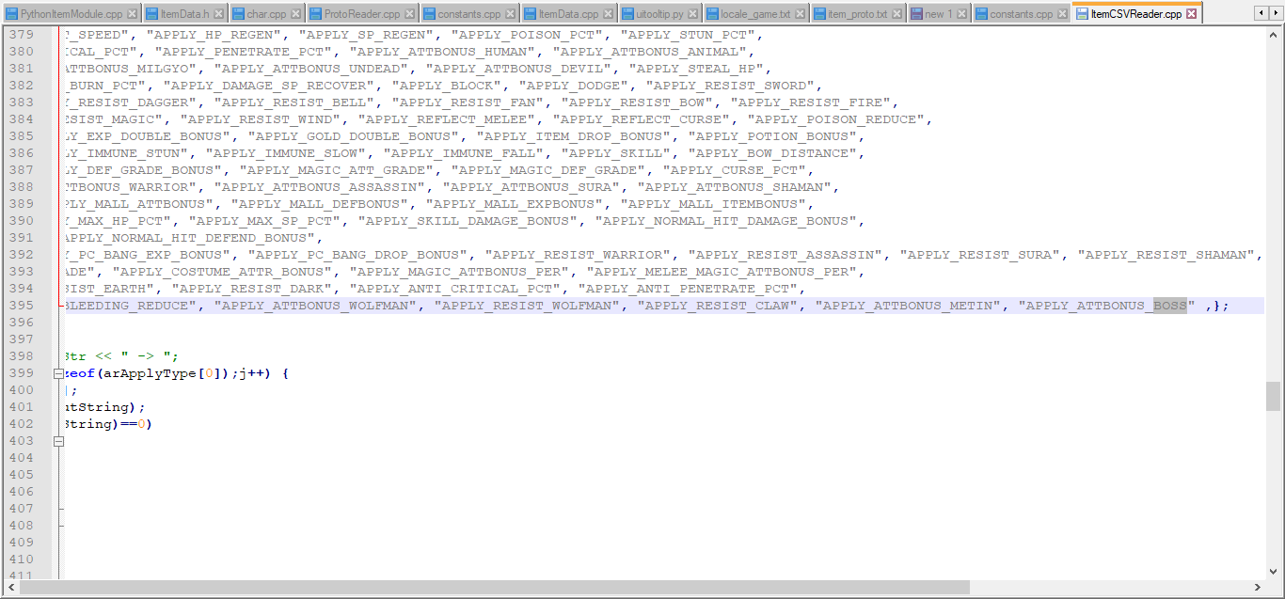Select the ProtoReader.cpp tab
This screenshot has height=599, width=1285.
tap(362, 15)
